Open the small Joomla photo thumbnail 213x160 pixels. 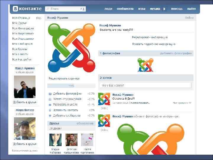pos(145,65)
